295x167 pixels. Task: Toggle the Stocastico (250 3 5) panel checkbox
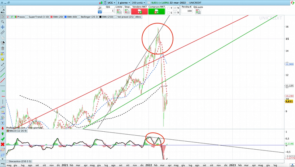(7, 161)
